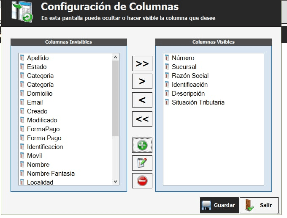Click the Salir exit button

coord(259,205)
